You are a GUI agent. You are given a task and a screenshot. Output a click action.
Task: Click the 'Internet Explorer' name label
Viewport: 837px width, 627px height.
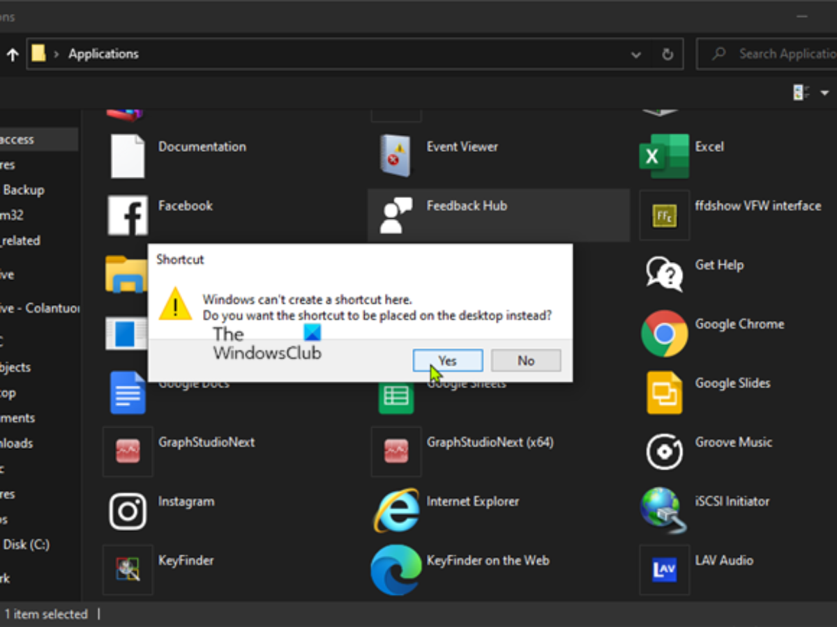click(x=473, y=501)
